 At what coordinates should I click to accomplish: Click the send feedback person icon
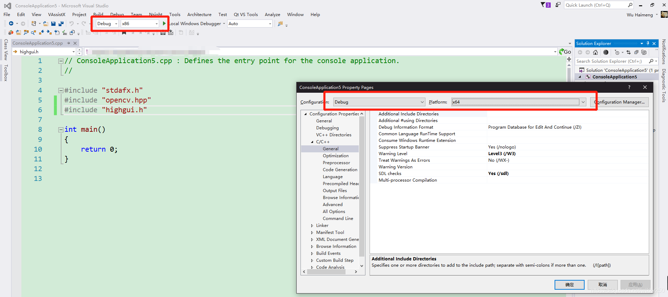click(558, 5)
